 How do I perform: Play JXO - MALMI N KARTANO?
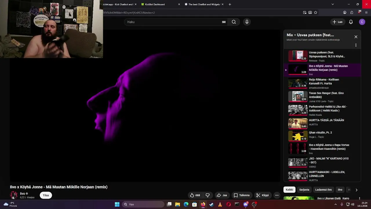coord(322,162)
